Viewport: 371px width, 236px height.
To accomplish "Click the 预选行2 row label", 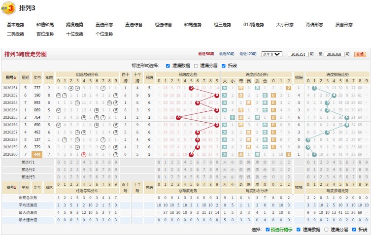I will point(28,169).
